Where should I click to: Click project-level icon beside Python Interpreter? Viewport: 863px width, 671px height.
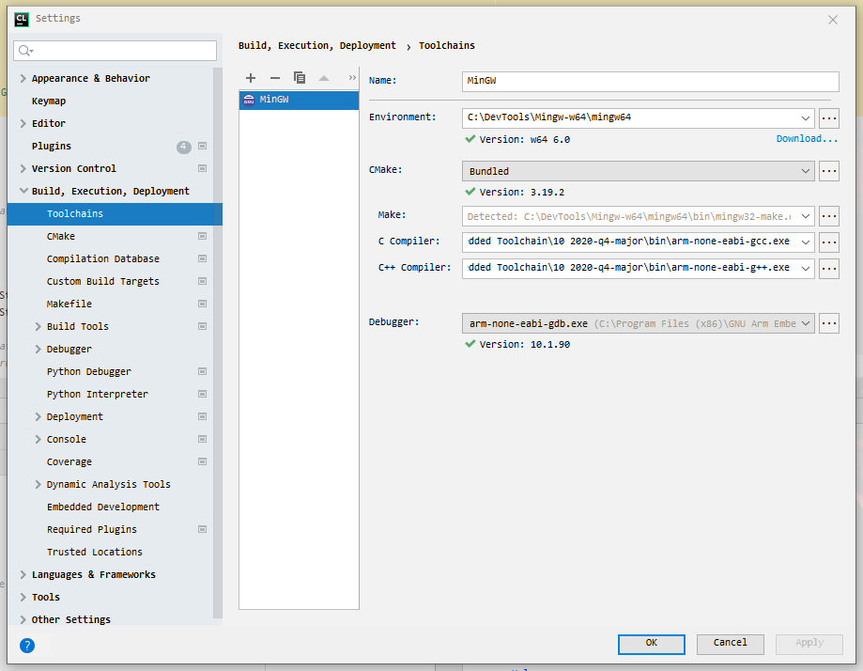click(x=203, y=395)
